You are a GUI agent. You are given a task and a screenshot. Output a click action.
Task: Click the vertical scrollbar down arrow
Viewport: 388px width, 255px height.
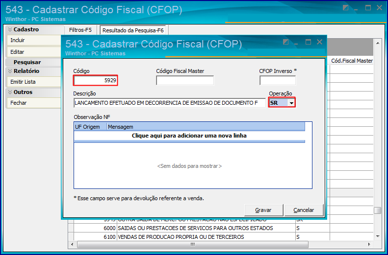[x=377, y=236]
